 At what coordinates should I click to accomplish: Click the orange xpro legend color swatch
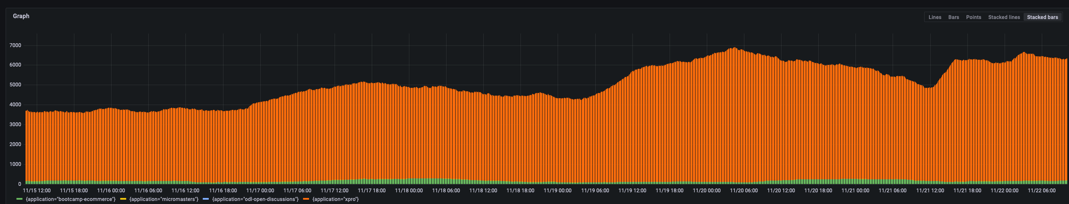tap(306, 199)
